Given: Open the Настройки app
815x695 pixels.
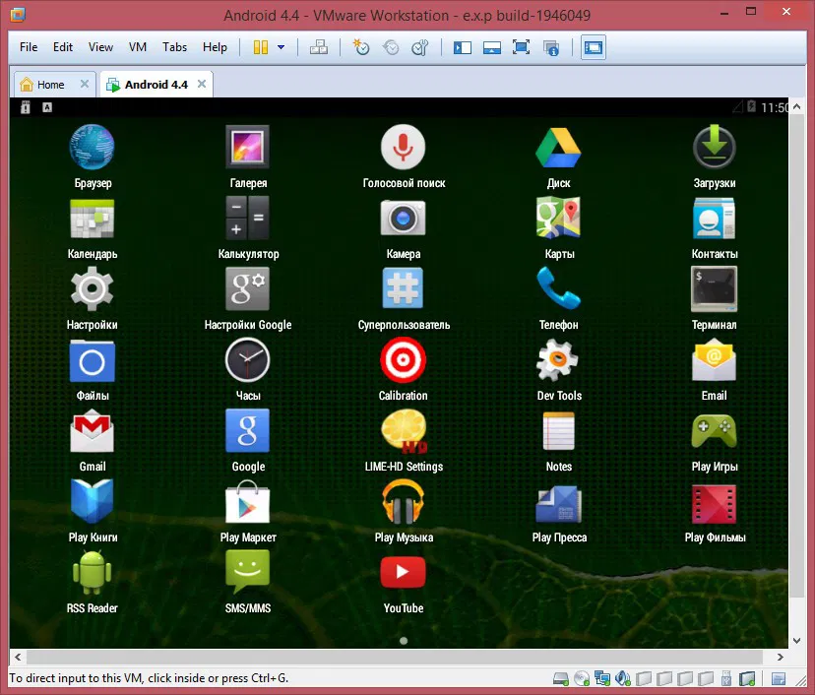Looking at the screenshot, I should tap(92, 288).
